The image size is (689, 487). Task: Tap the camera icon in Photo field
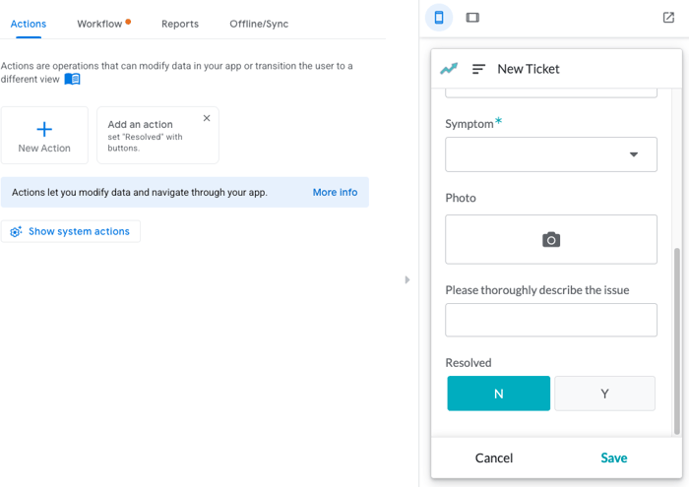click(x=551, y=240)
